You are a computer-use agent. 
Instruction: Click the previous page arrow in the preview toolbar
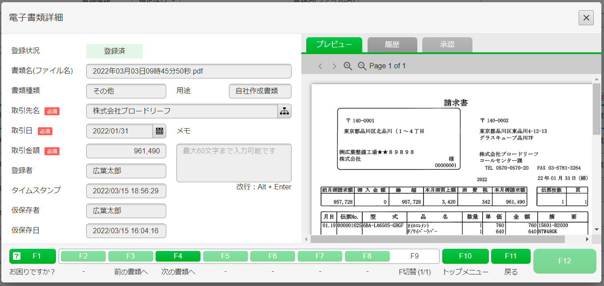(x=320, y=65)
